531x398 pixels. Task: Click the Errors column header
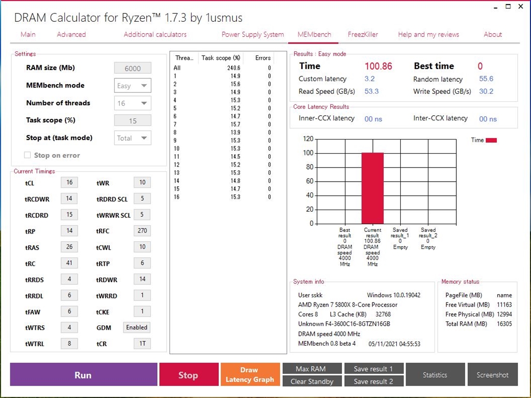click(x=259, y=58)
